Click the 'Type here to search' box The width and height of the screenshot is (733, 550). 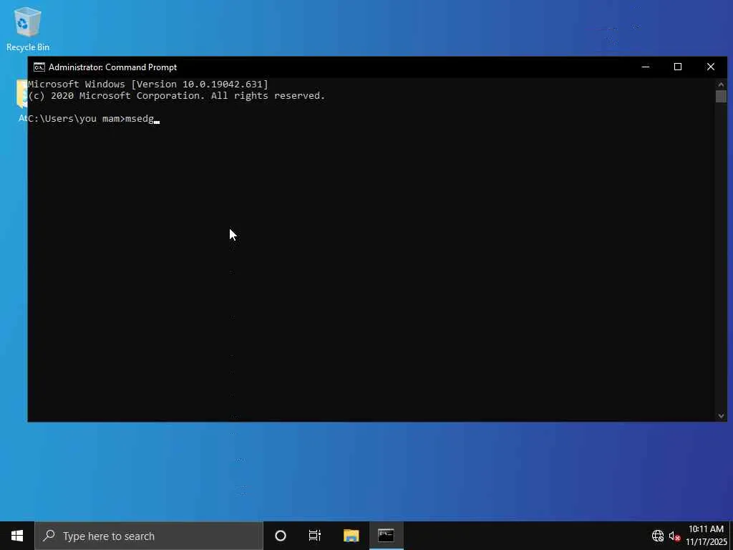[149, 536]
